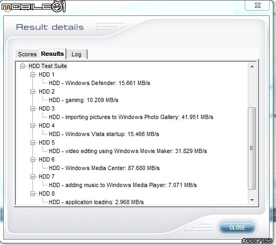The width and height of the screenshot is (276, 245).
Task: Select the HDD 2 tree item
Action: coord(47,91)
